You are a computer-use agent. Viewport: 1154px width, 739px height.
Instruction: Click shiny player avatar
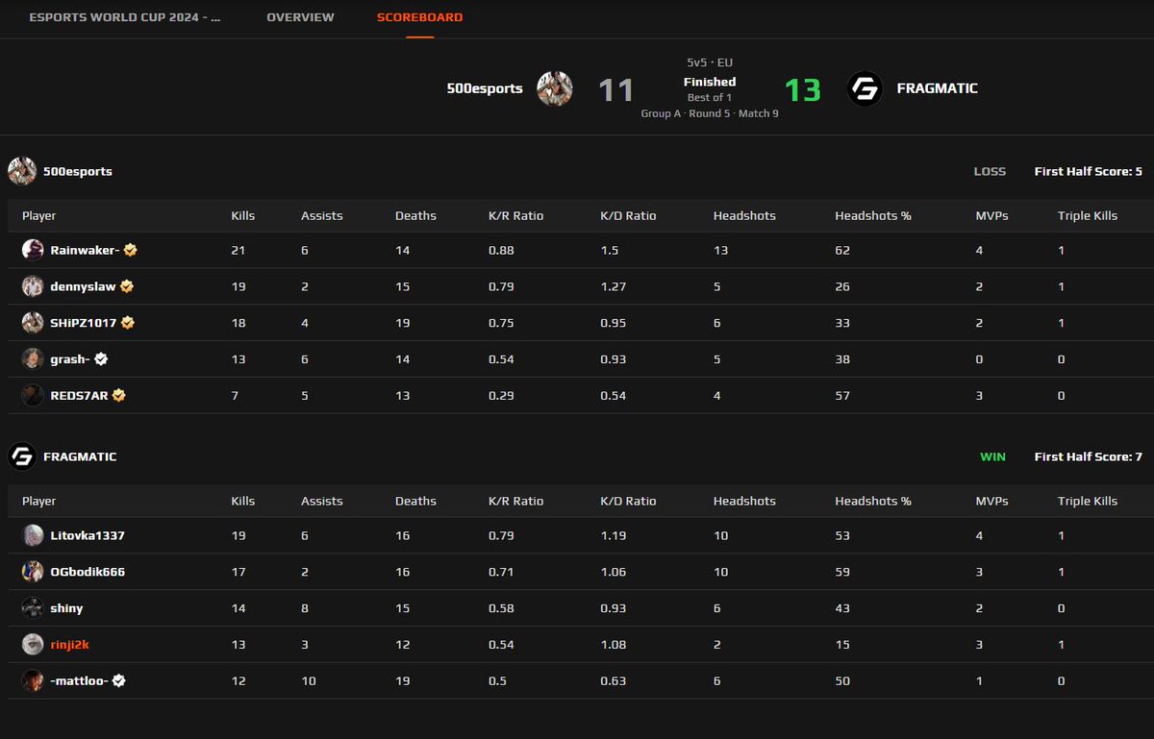(x=33, y=608)
